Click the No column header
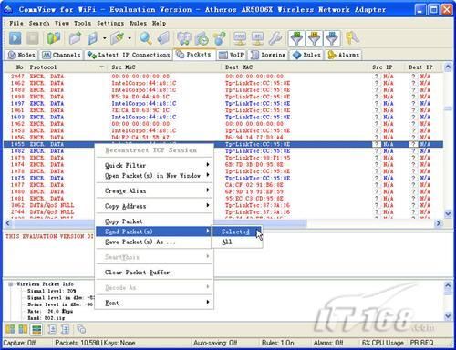Image resolution: width=456 pixels, height=350 pixels. [16, 67]
